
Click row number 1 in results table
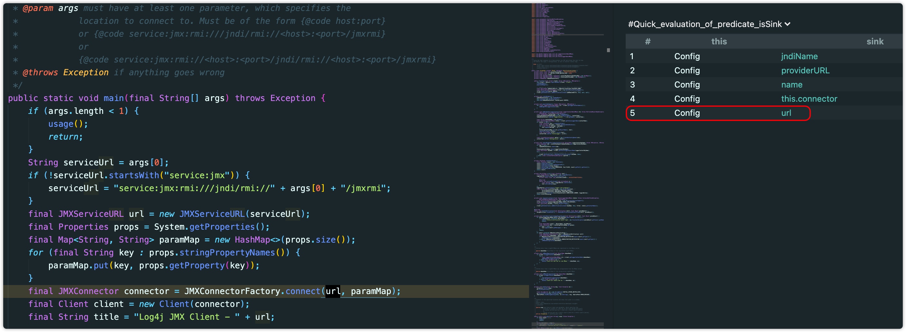point(632,56)
